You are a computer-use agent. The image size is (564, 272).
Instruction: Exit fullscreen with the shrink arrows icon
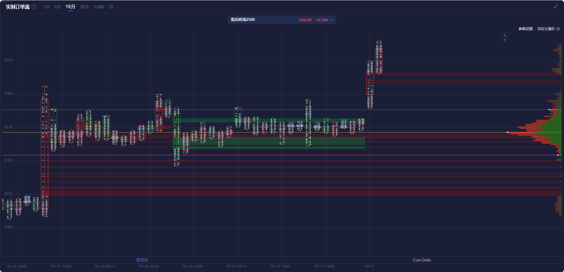coord(555,7)
